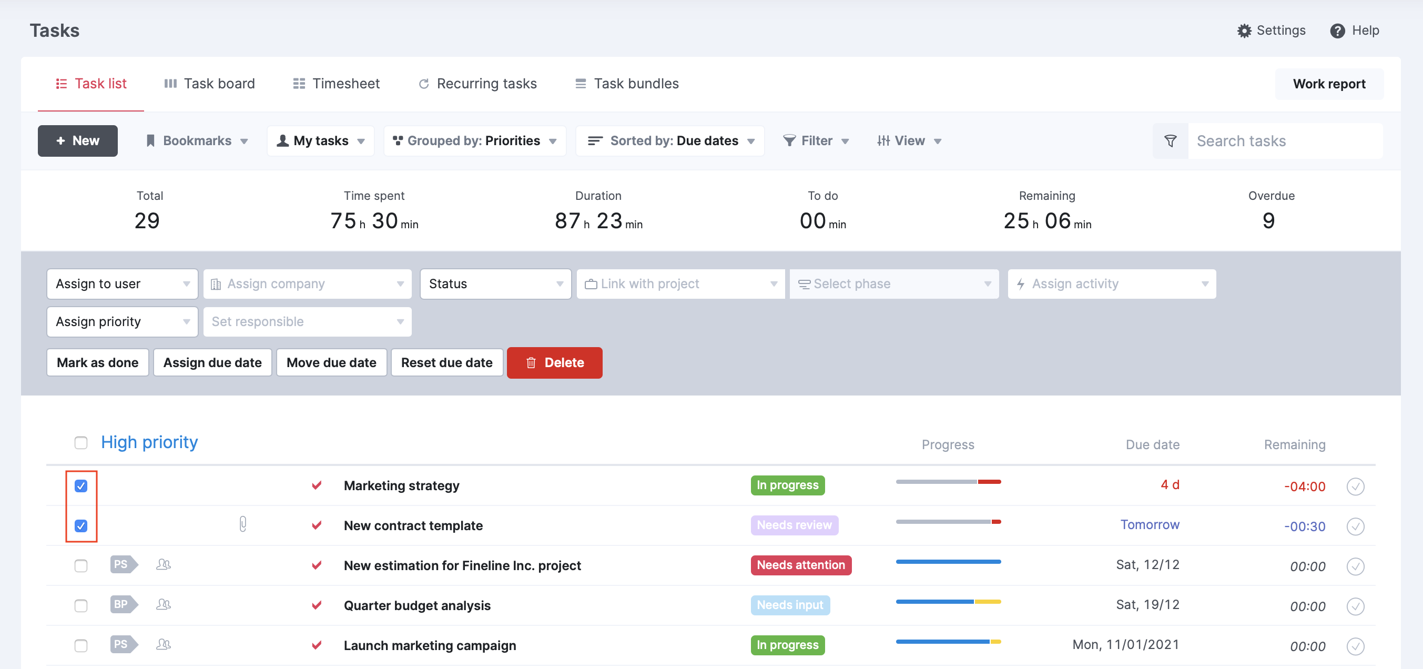Switch to the Timesheet tab
1423x669 pixels.
[337, 84]
